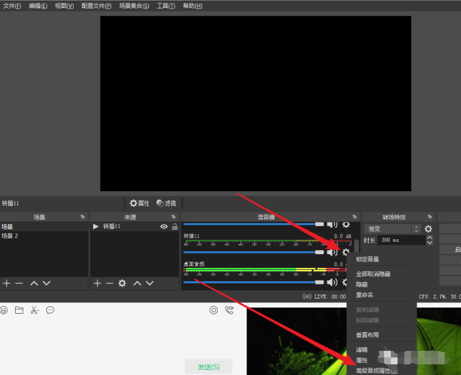Open source properties gear in 来源 panel
461x375 pixels.
pos(122,283)
